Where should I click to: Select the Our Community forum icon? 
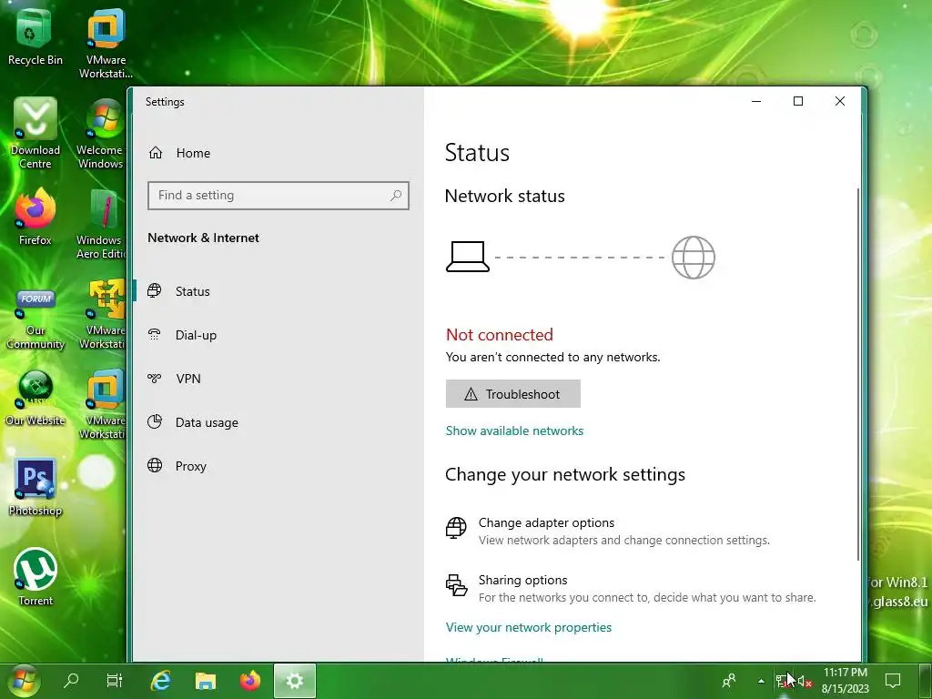[35, 319]
